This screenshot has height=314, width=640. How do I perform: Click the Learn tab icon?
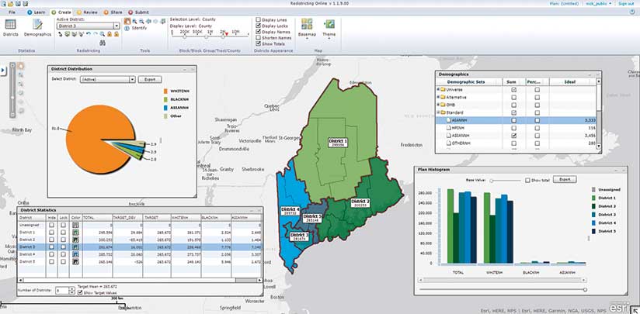point(30,13)
